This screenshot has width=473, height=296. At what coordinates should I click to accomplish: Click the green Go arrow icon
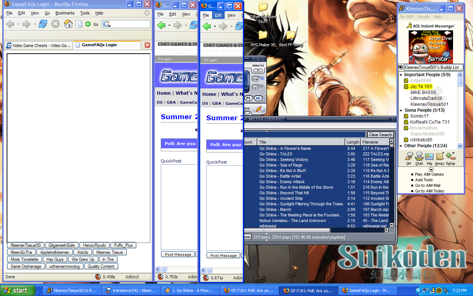point(88,24)
